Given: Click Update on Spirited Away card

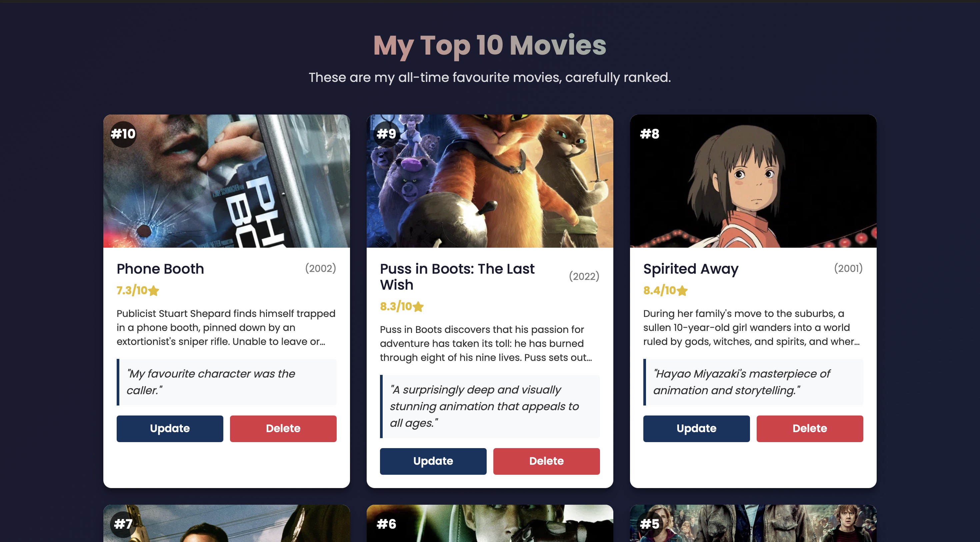Looking at the screenshot, I should tap(696, 428).
